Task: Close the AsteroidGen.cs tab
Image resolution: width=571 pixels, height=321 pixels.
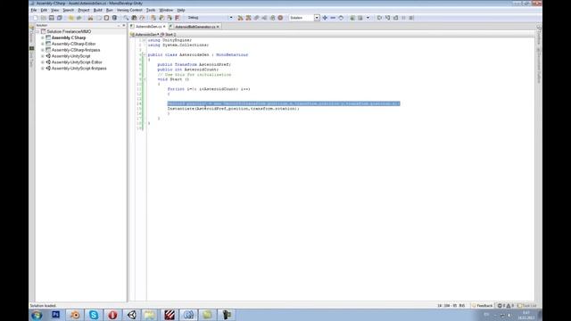Action: [164, 27]
